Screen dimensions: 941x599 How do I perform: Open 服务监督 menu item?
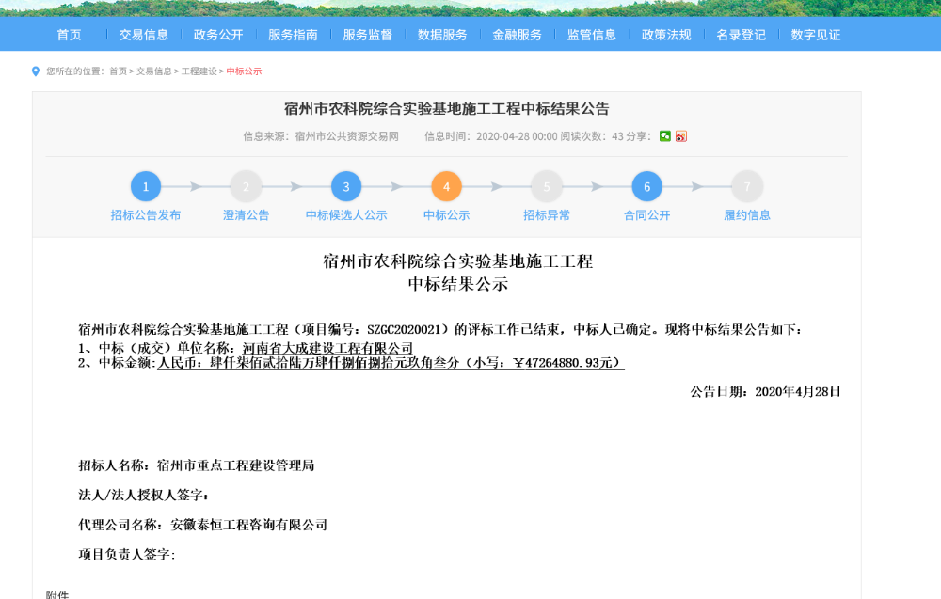click(367, 35)
